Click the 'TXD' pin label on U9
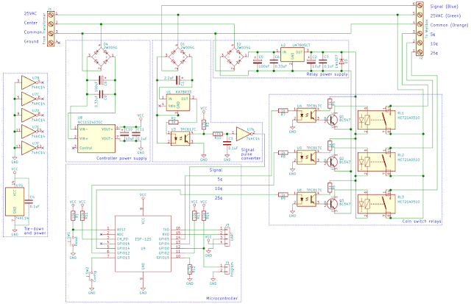 (x=166, y=230)
